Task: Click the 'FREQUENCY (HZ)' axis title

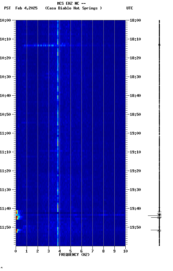Action: tap(74, 255)
